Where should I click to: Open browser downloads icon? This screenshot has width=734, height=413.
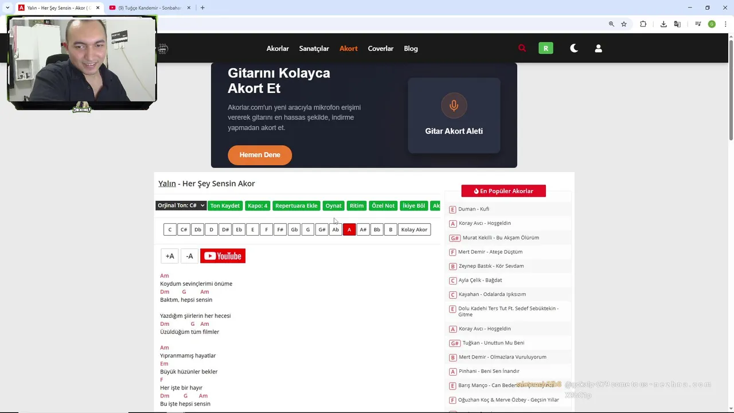coord(663,24)
